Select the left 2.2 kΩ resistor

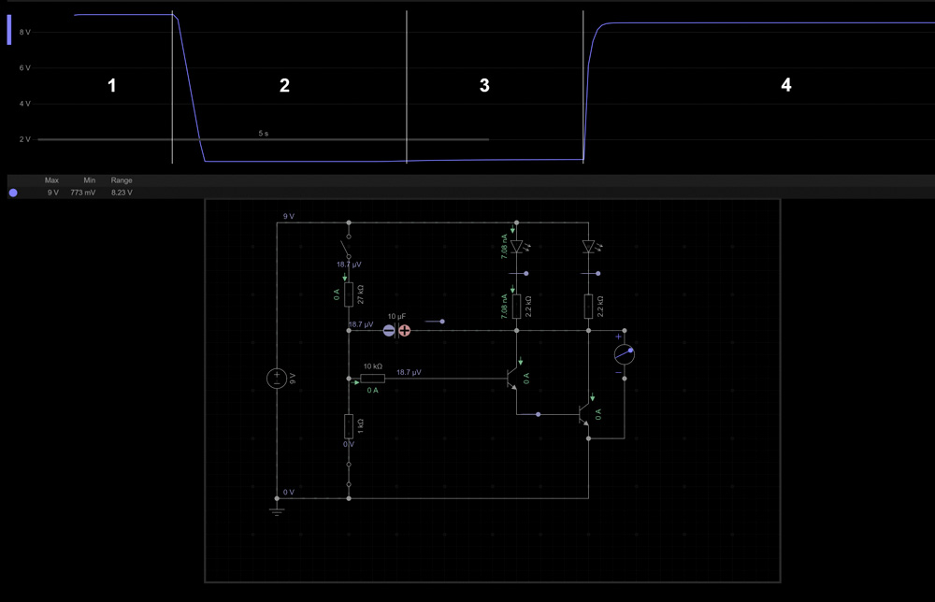[516, 306]
